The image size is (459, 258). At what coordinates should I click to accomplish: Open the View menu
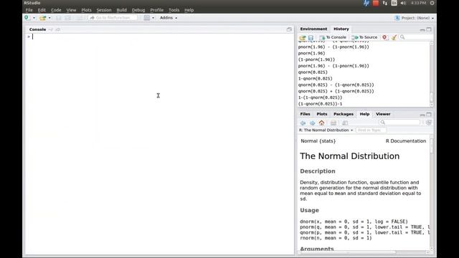(71, 10)
